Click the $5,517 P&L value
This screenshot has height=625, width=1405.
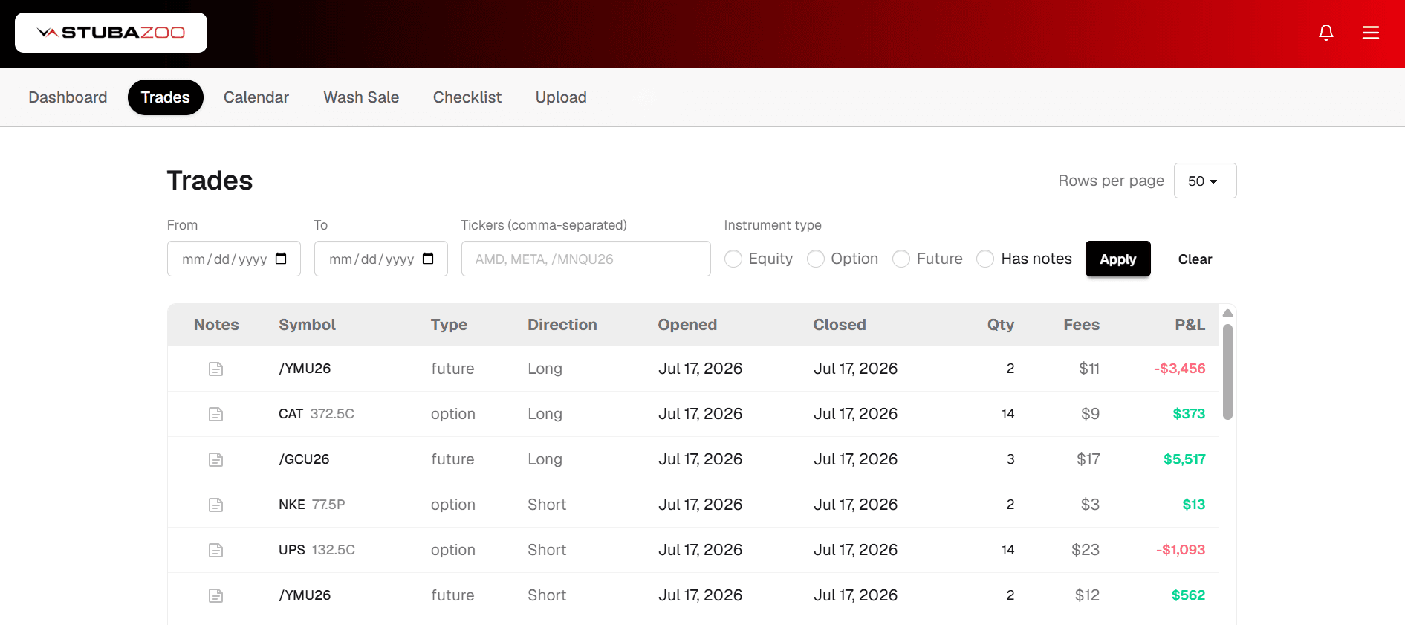pyautogui.click(x=1184, y=459)
